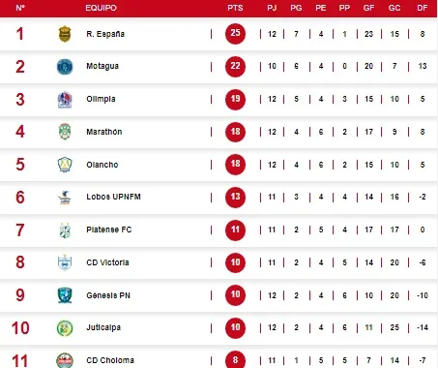
Task: Open the Motagua team name link
Action: [x=102, y=66]
